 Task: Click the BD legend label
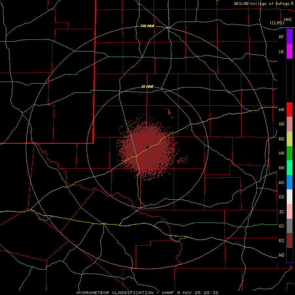(281, 139)
